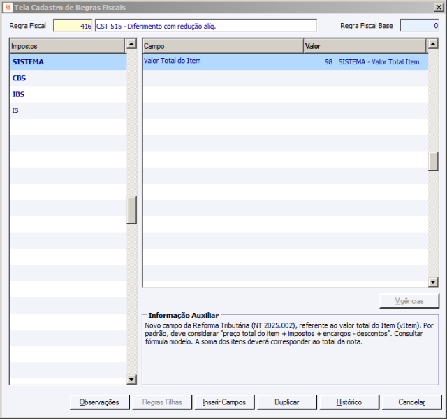447x419 pixels.
Task: Select SISTEMA in the Impostos list
Action: (x=68, y=62)
